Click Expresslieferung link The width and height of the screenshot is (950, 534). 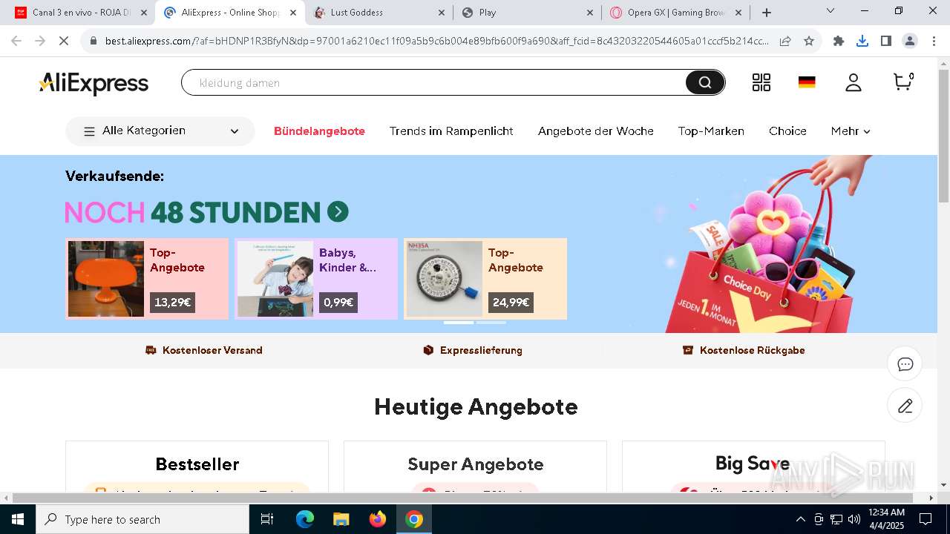(x=473, y=350)
